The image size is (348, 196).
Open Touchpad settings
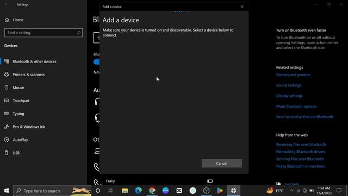(x=21, y=101)
